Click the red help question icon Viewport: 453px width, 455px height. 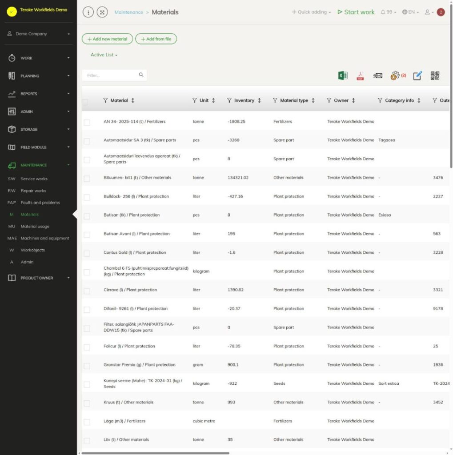pos(441,12)
